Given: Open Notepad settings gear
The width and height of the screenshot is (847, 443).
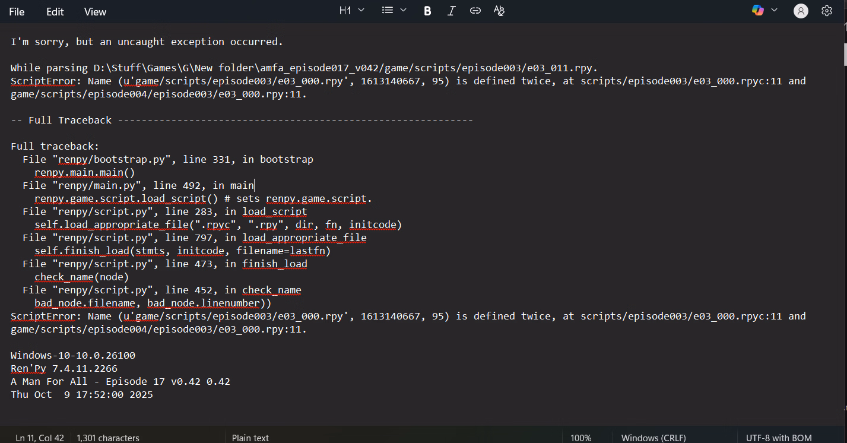Looking at the screenshot, I should click(x=827, y=11).
